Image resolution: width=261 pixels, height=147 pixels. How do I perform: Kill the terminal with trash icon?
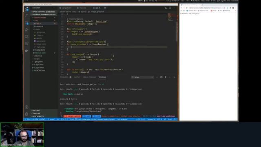point(166,77)
